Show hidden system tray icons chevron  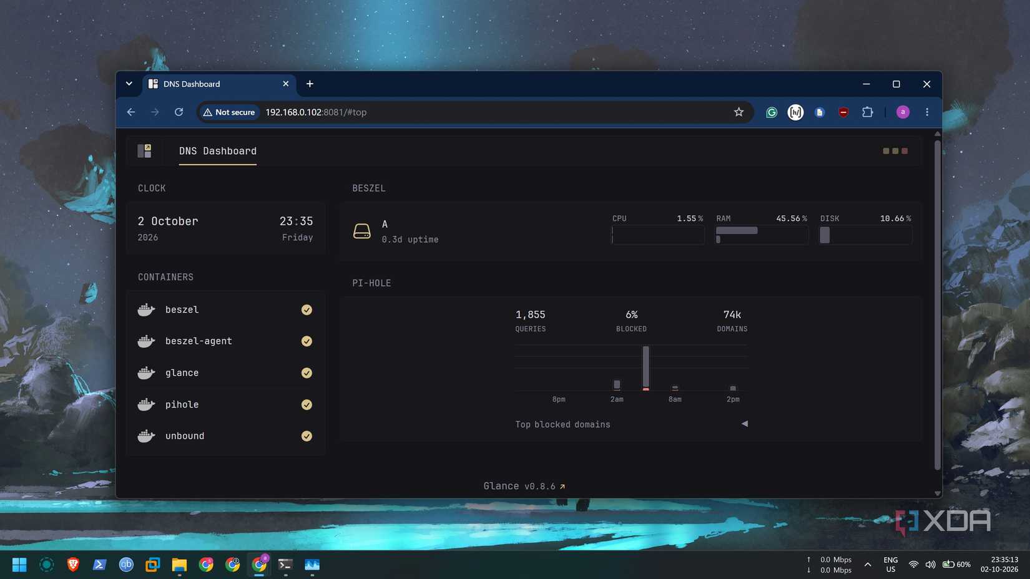tap(868, 565)
